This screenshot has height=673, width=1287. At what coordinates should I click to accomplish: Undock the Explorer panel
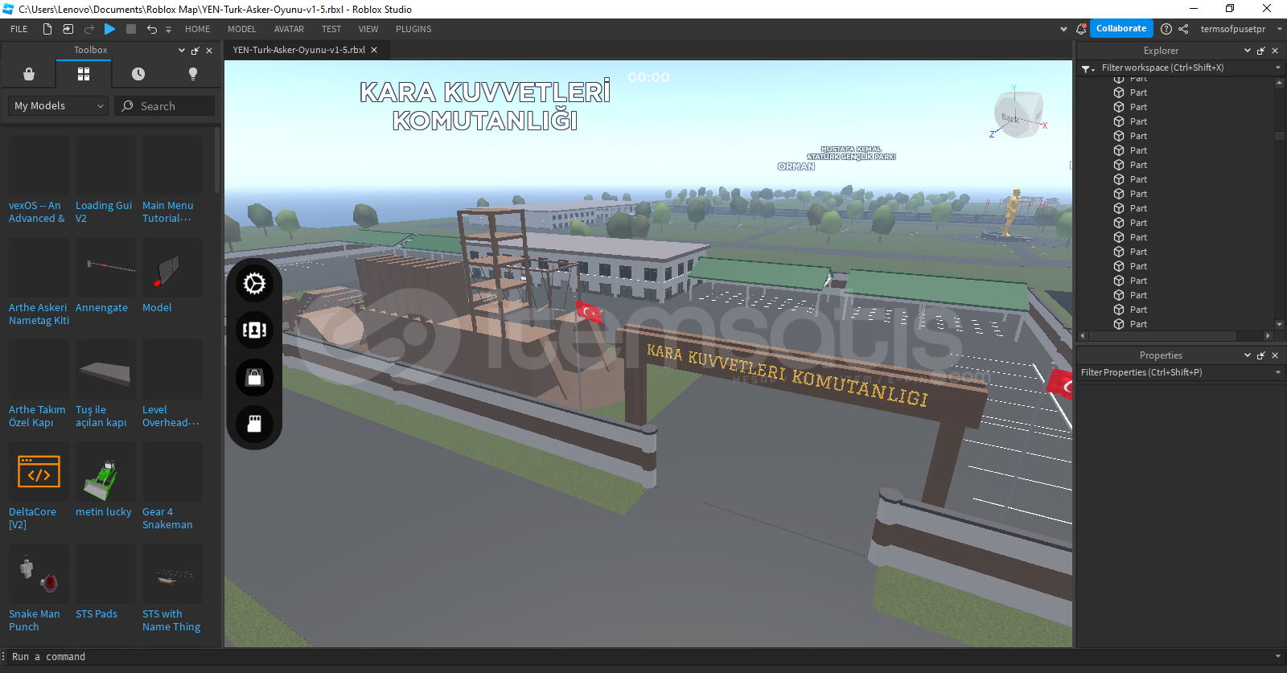(x=1261, y=51)
